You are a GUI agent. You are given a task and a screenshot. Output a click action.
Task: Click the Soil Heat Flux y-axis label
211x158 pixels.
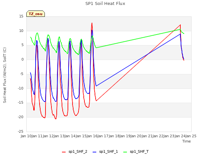[5, 75]
